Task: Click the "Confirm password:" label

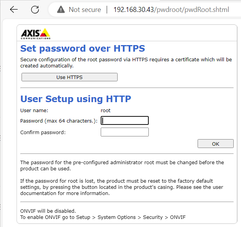Action: point(43,133)
